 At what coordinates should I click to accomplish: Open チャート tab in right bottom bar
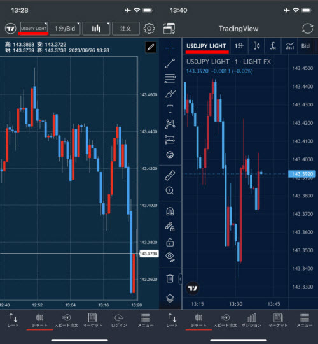tap(198, 320)
